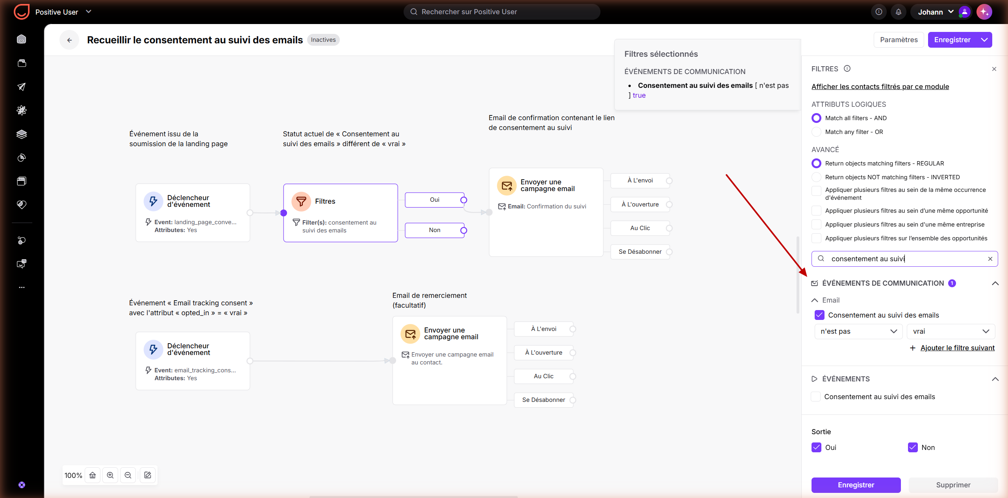Image resolution: width=1008 pixels, height=498 pixels.
Task: Click the Paramètres button
Action: 899,40
